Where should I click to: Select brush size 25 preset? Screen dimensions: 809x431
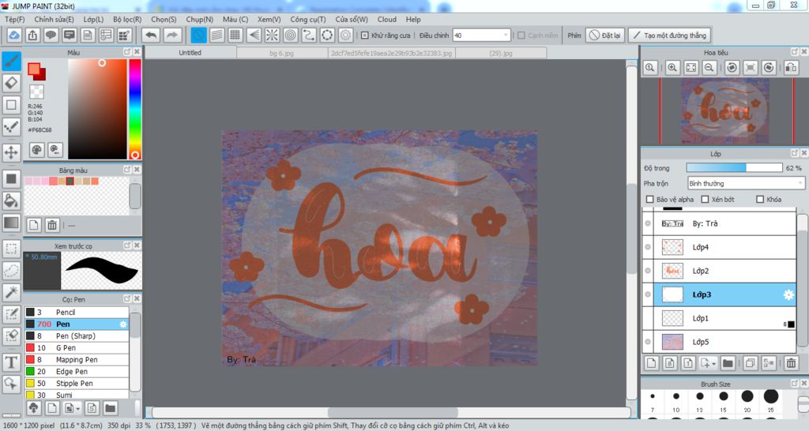pyautogui.click(x=771, y=396)
